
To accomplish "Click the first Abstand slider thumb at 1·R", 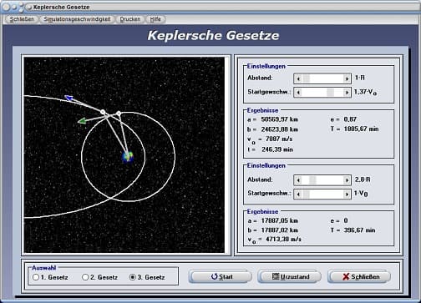I will click(x=307, y=78).
